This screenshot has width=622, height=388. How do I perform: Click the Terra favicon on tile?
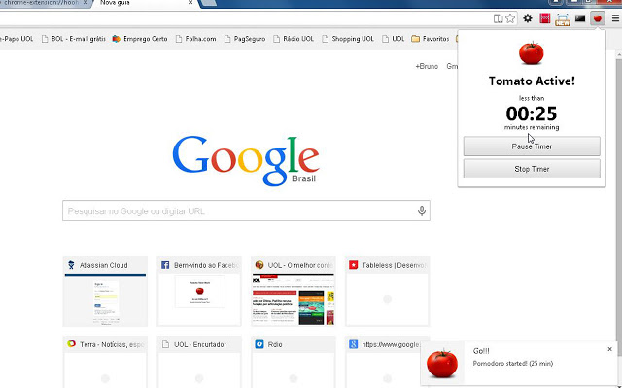click(x=71, y=343)
